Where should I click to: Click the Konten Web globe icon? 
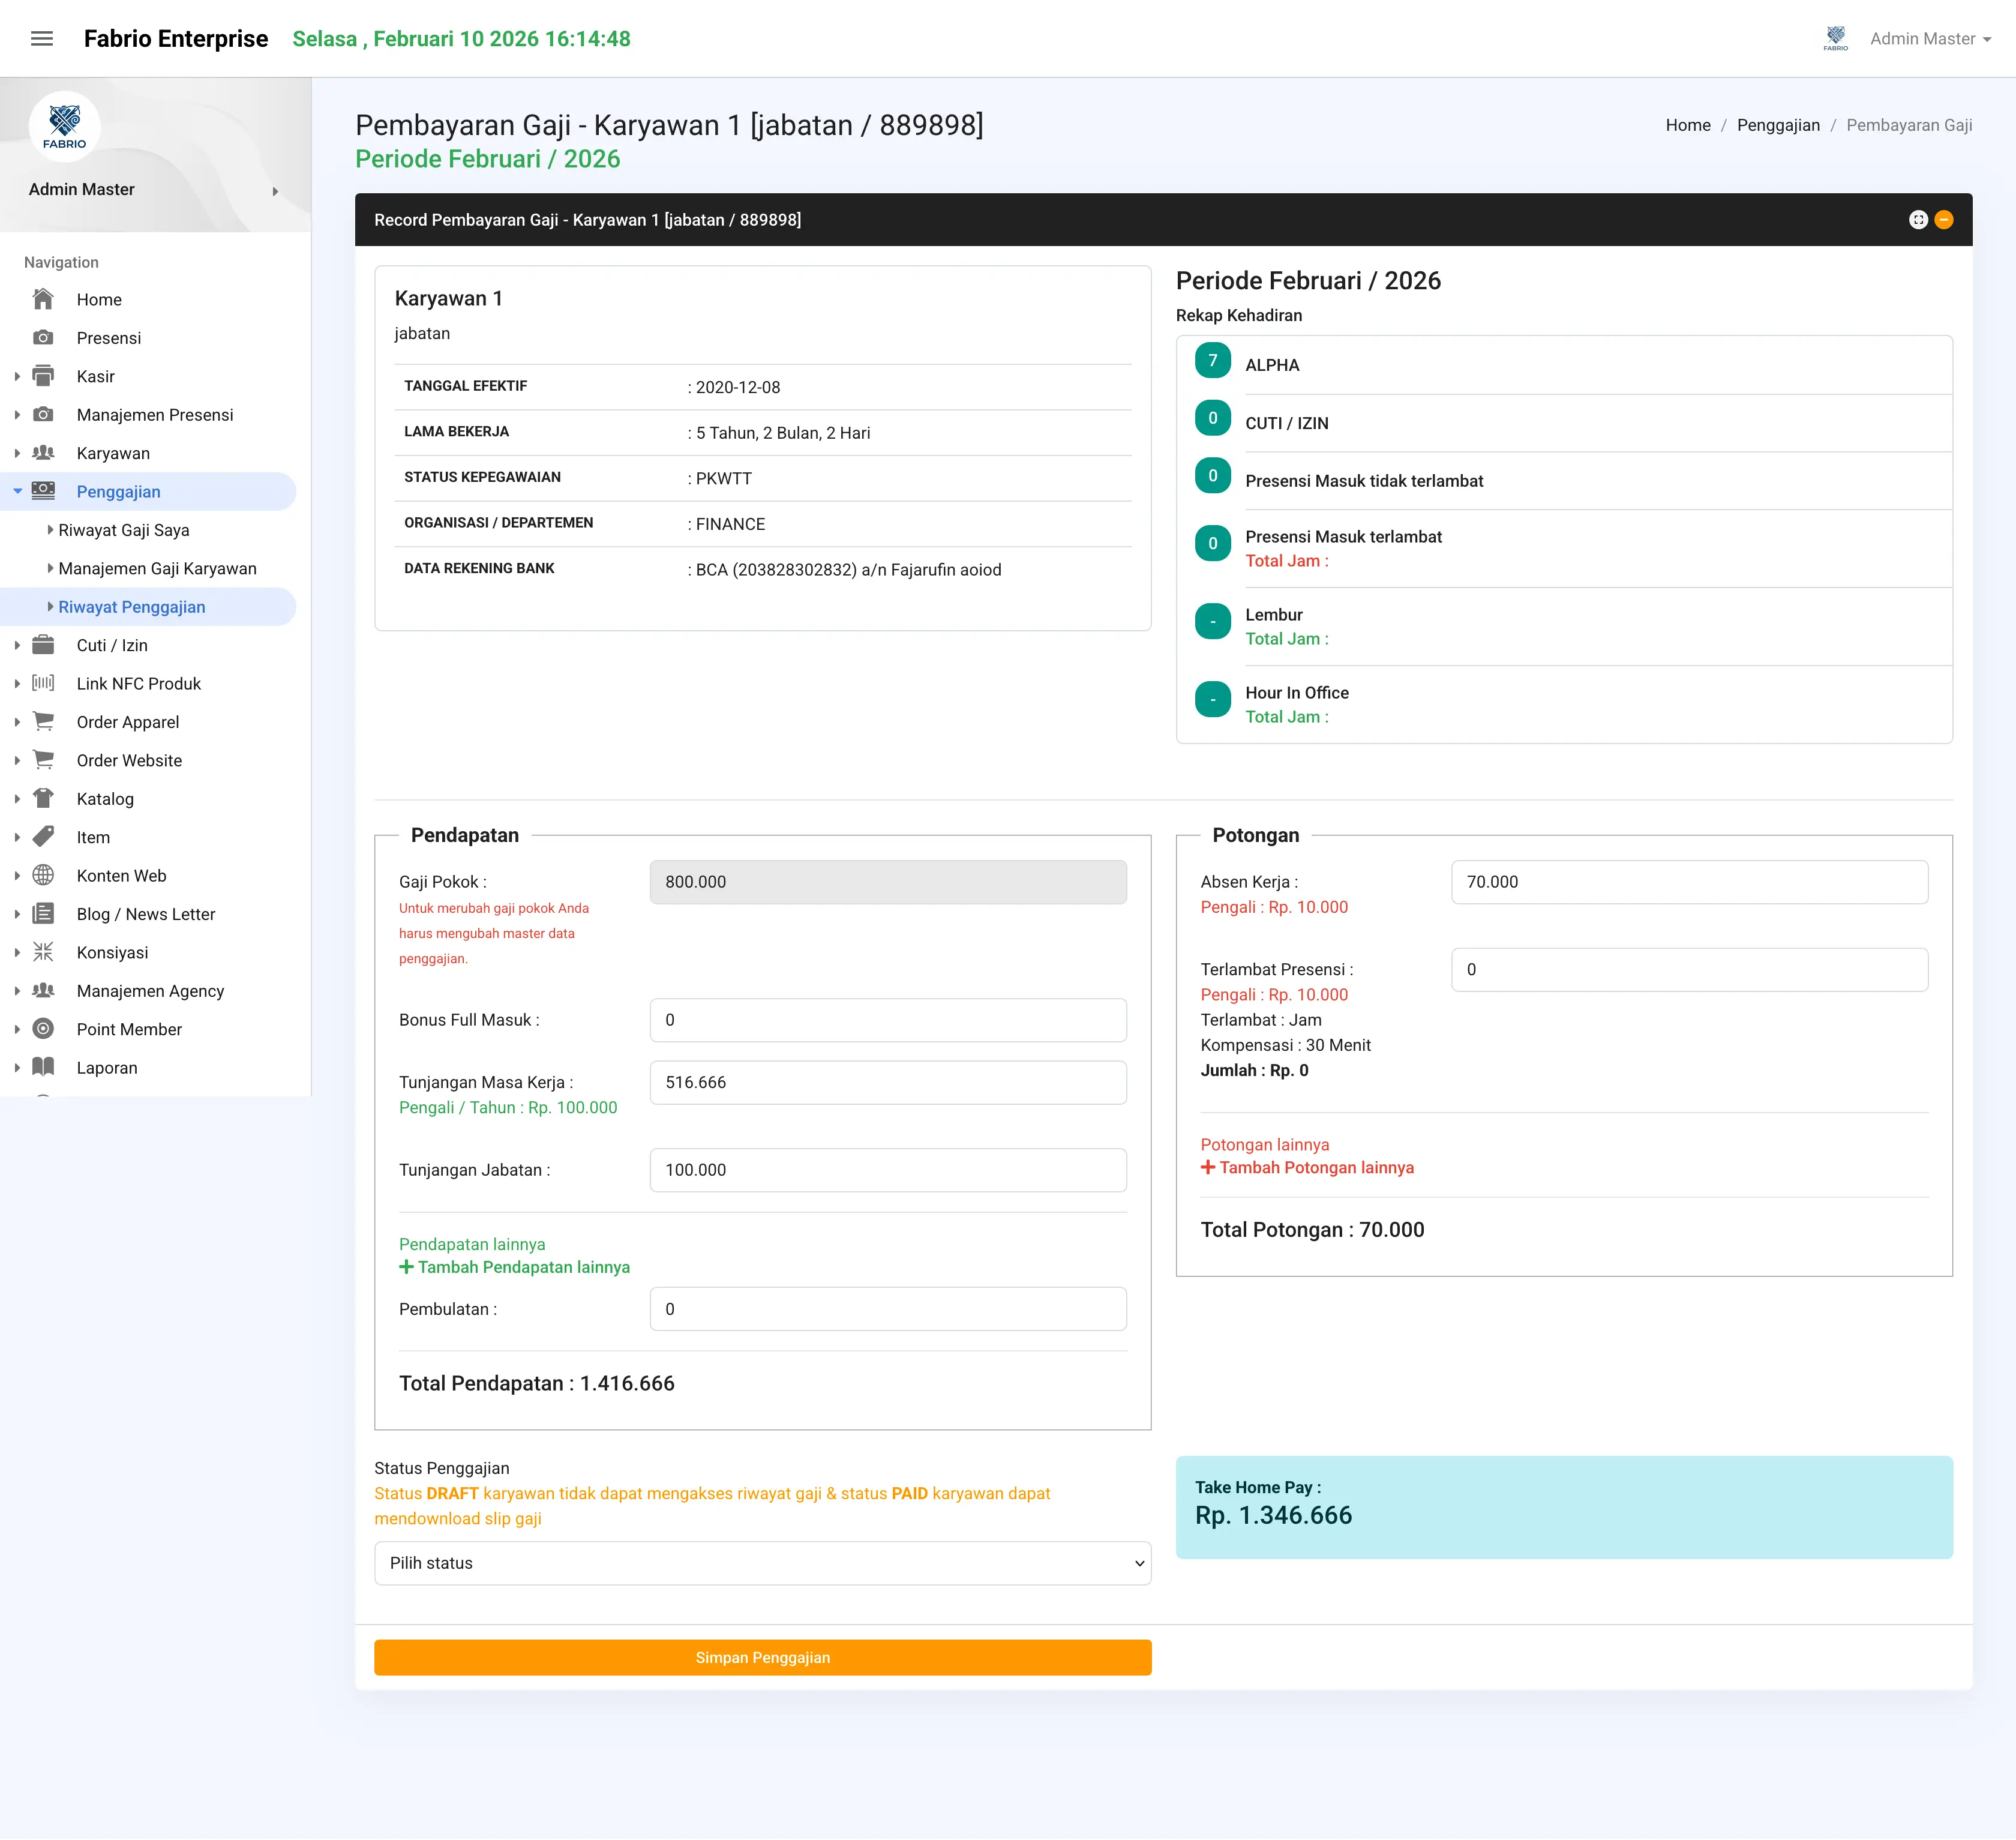point(43,875)
